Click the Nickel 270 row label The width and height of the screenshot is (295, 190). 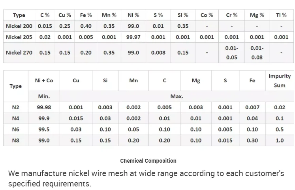click(19, 52)
